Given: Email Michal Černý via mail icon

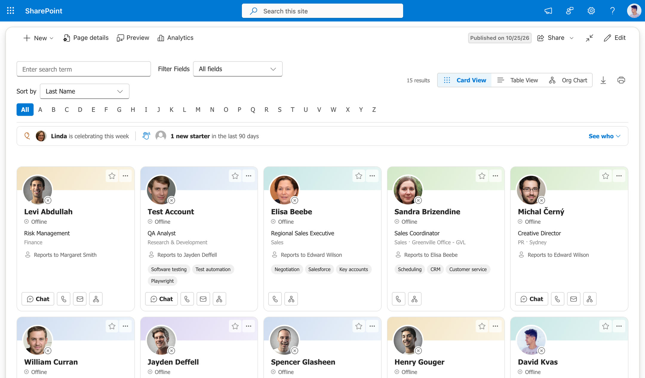Looking at the screenshot, I should tap(573, 299).
